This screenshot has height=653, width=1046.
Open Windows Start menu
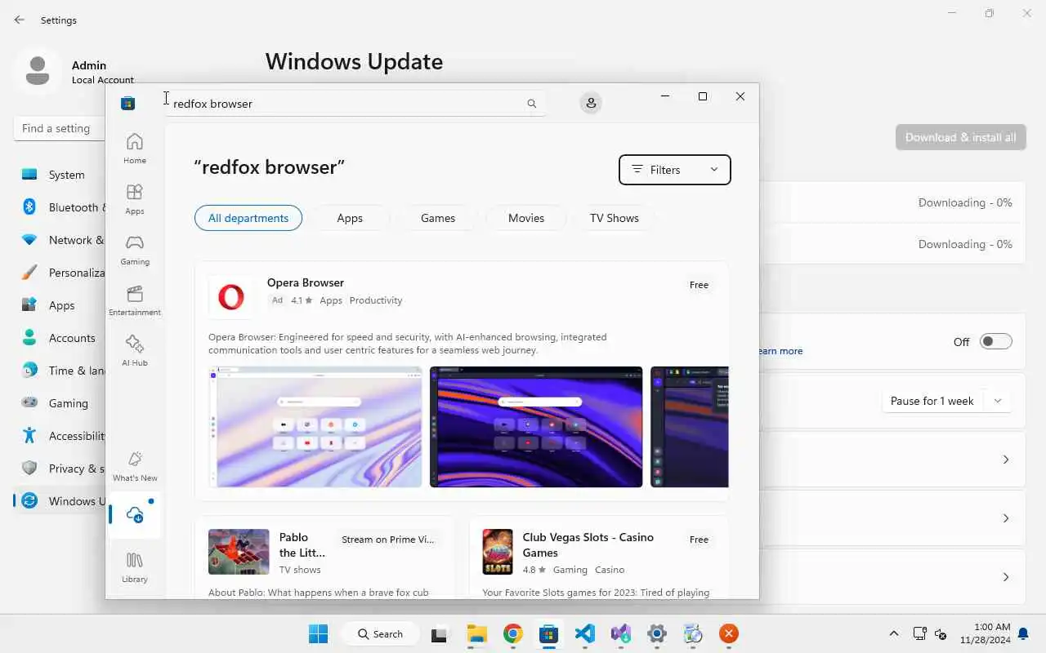(x=318, y=633)
